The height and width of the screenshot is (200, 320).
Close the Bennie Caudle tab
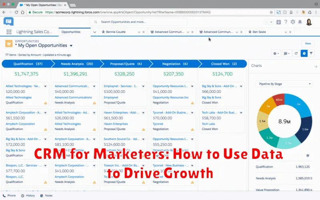144,32
